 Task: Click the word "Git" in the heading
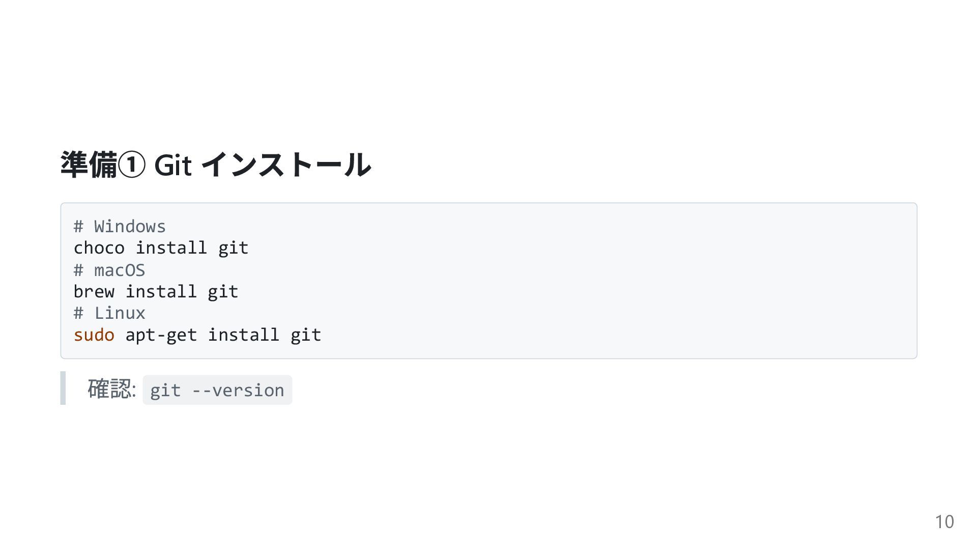173,166
